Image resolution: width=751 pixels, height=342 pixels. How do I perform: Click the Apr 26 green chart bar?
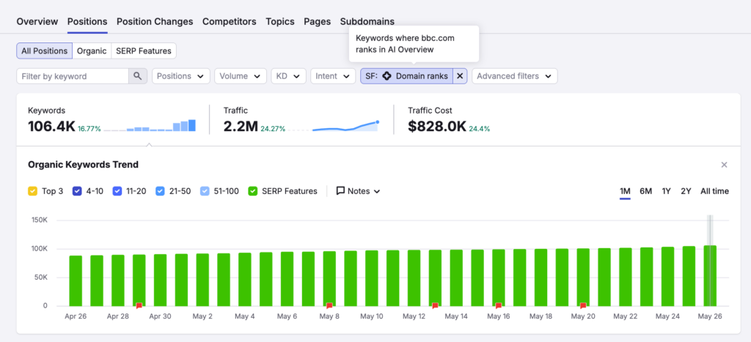point(76,280)
